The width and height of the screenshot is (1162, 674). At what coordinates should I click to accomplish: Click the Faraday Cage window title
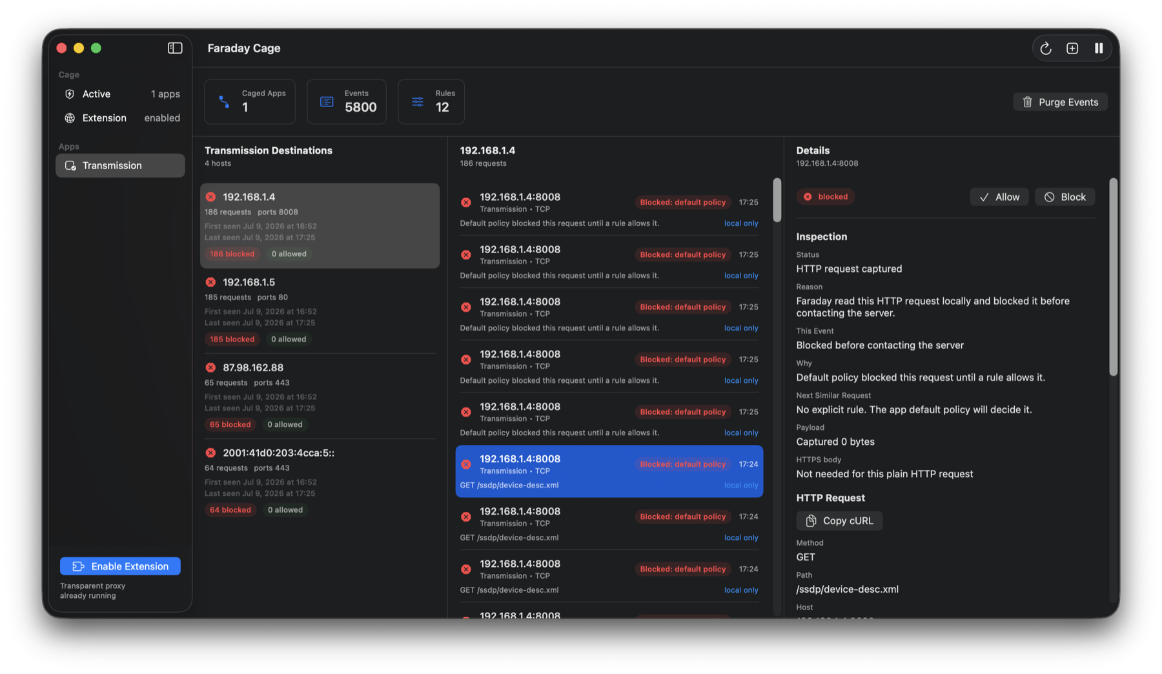(244, 48)
